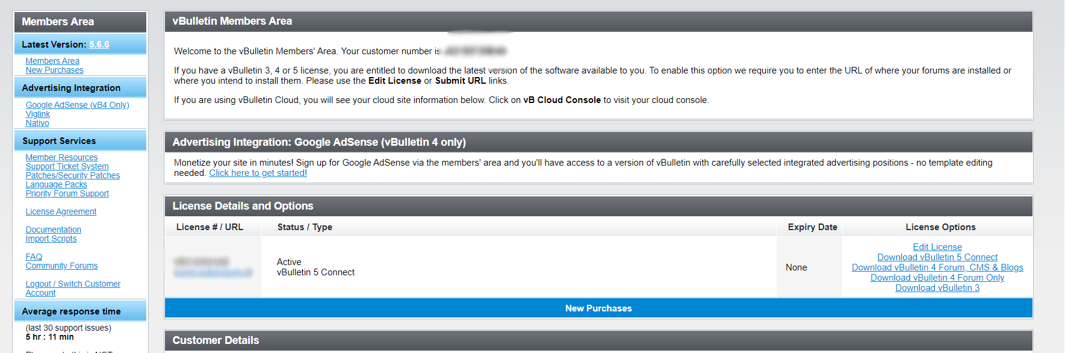Read the License Agreement
This screenshot has width=1065, height=353.
pos(61,211)
